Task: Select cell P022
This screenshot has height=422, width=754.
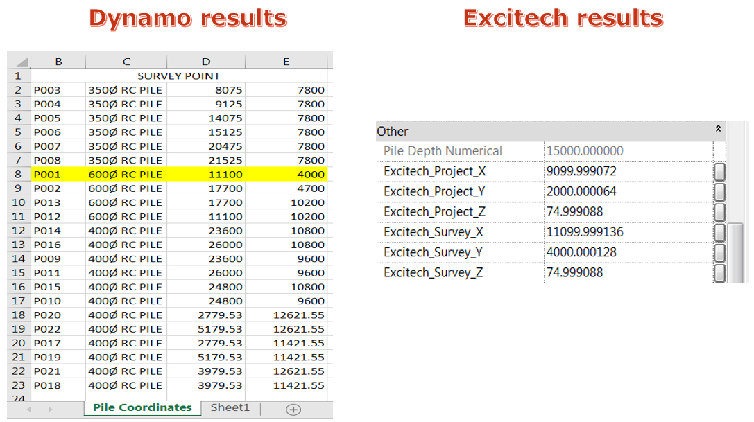Action: pyautogui.click(x=59, y=328)
